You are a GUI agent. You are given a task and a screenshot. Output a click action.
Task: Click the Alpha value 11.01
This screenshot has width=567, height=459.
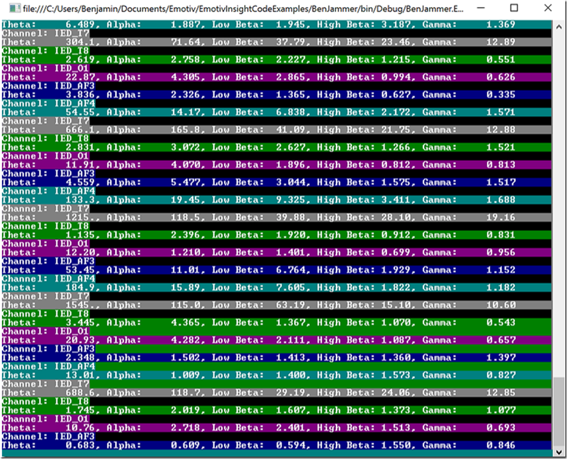(186, 270)
